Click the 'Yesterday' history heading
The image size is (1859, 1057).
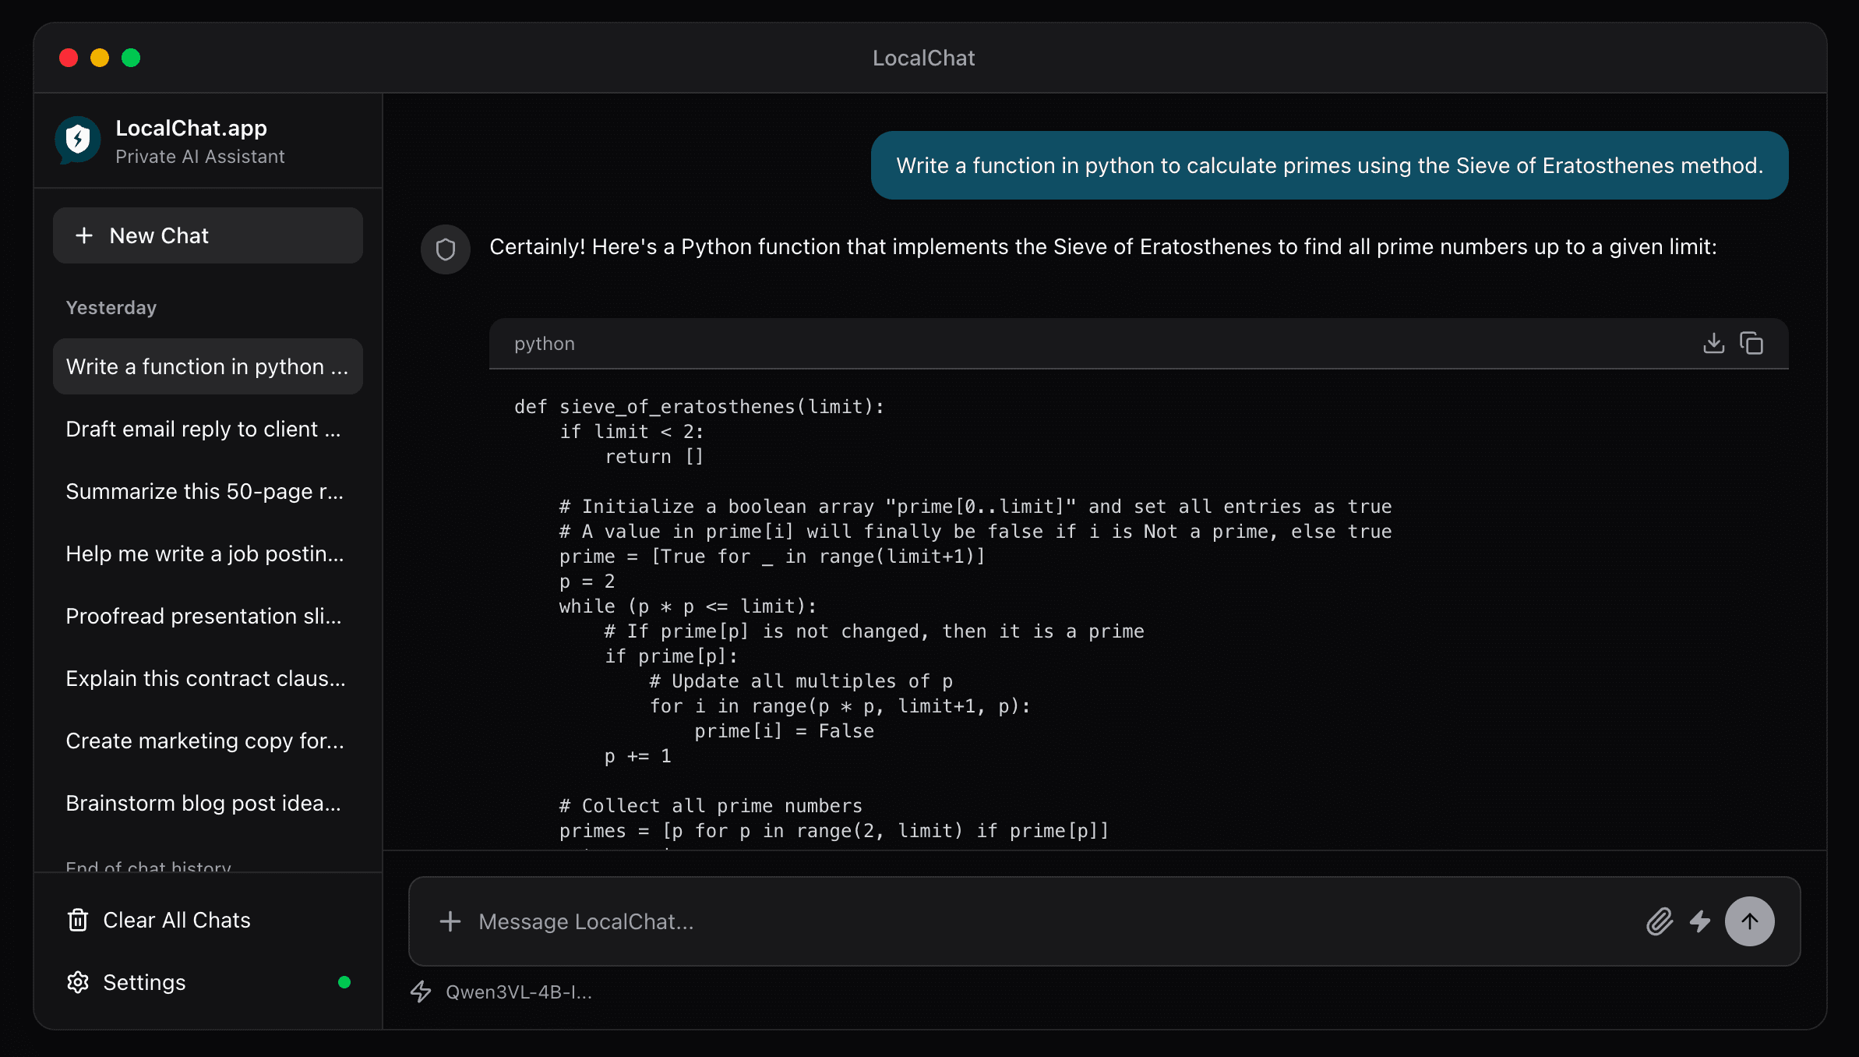pyautogui.click(x=111, y=307)
